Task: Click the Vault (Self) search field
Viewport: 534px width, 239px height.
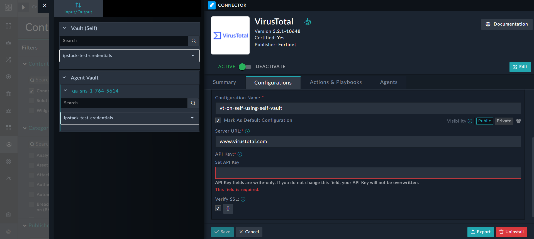Action: 124,41
